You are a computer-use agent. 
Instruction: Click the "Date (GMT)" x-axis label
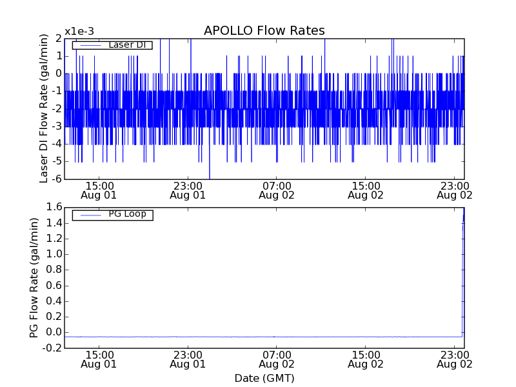264,379
